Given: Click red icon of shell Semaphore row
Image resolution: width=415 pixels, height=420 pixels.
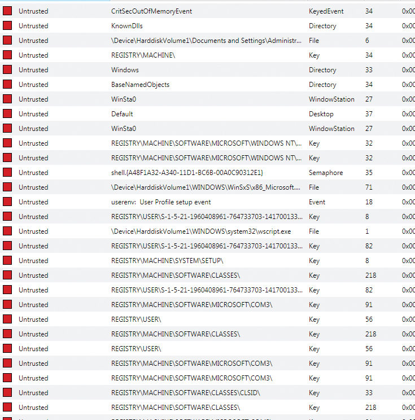Looking at the screenshot, I should 7,173.
